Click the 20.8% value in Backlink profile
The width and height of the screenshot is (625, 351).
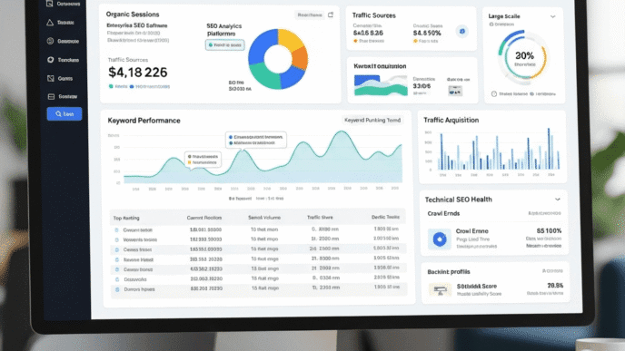pos(555,286)
